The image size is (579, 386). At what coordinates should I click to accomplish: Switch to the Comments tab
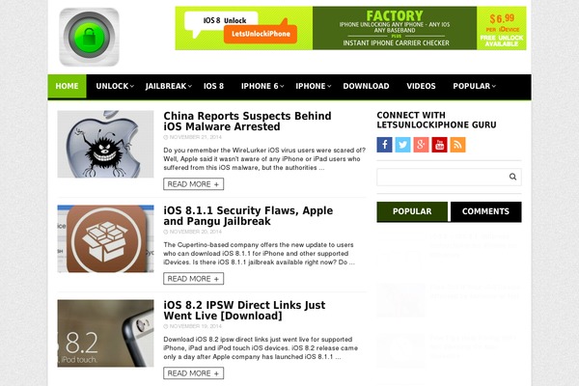485,211
